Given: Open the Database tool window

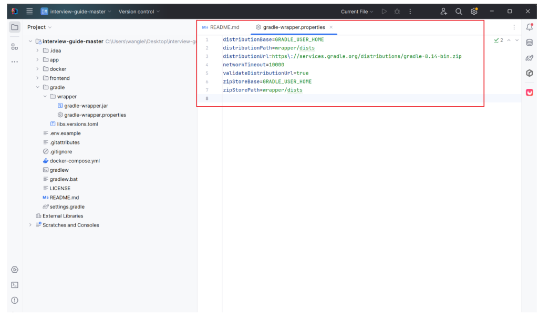Looking at the screenshot, I should click(x=529, y=43).
